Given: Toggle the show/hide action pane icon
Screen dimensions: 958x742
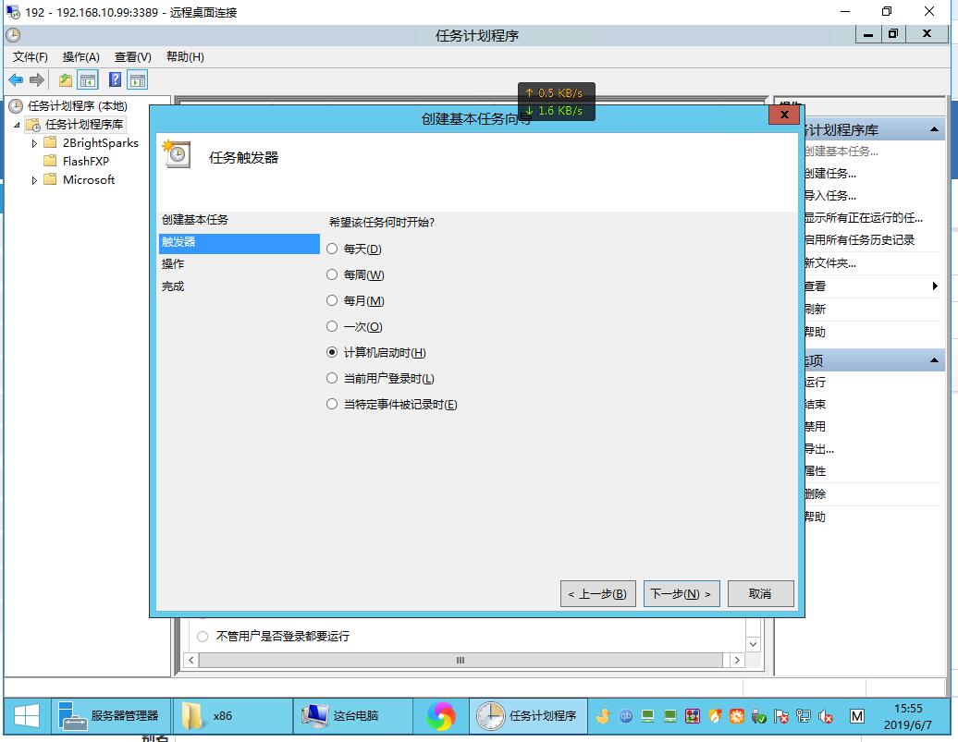Looking at the screenshot, I should tap(138, 80).
